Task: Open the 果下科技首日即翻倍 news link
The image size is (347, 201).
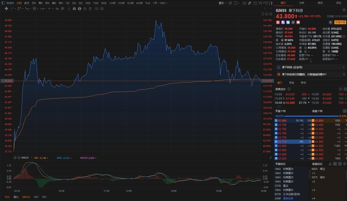Action: click(x=304, y=74)
